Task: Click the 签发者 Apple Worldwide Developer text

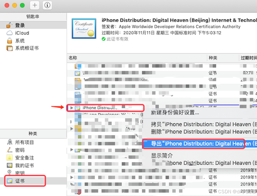Action: pos(171,27)
